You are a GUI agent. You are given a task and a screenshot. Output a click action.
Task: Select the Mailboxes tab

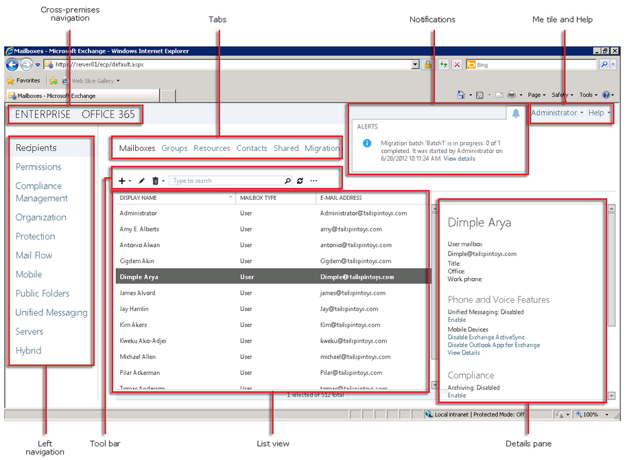tap(137, 148)
